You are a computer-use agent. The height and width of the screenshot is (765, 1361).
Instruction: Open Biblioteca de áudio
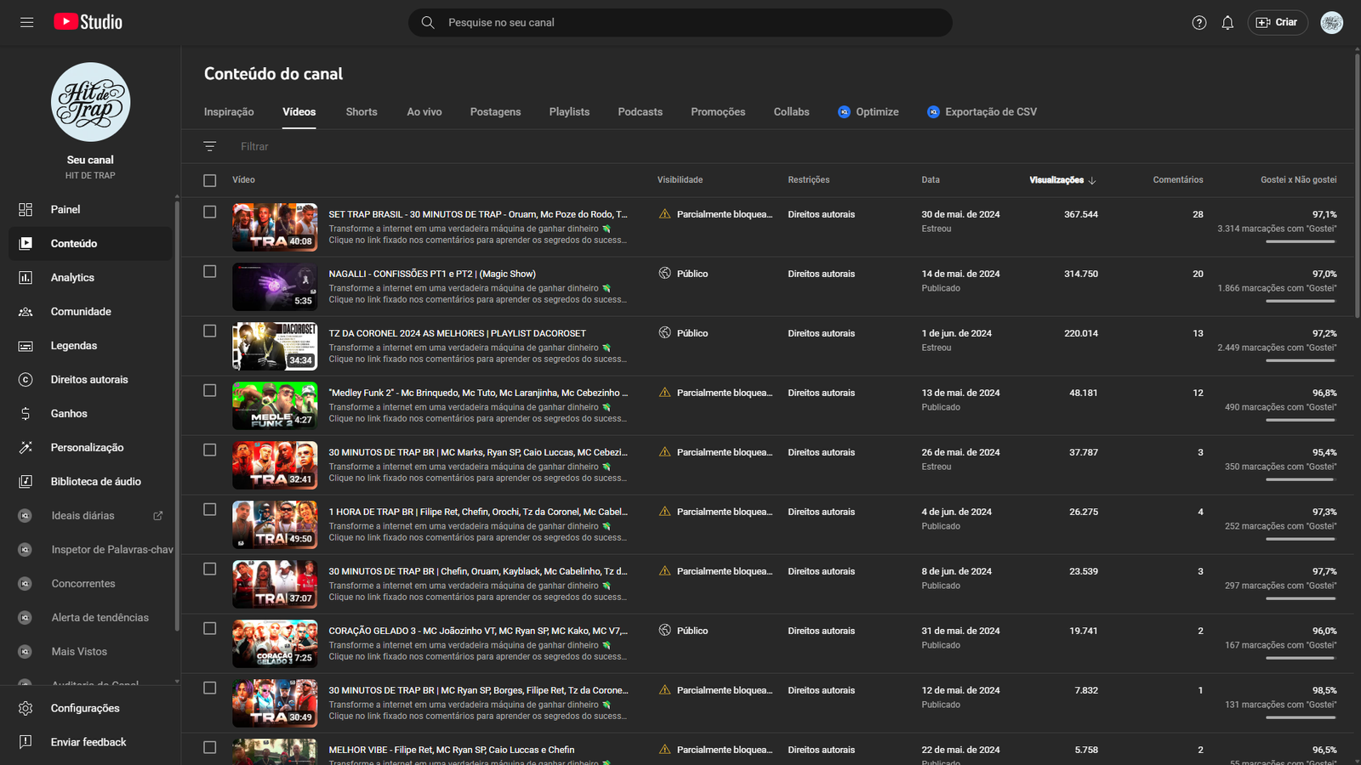pyautogui.click(x=95, y=482)
